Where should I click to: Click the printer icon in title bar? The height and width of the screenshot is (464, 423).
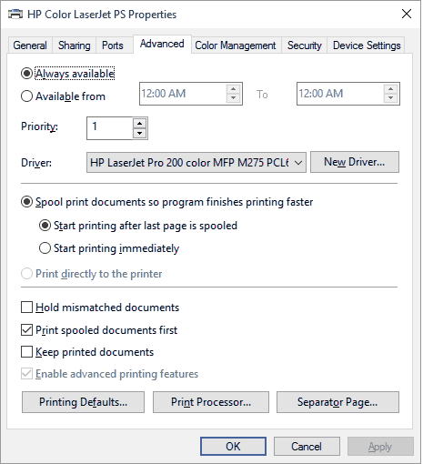tap(15, 15)
